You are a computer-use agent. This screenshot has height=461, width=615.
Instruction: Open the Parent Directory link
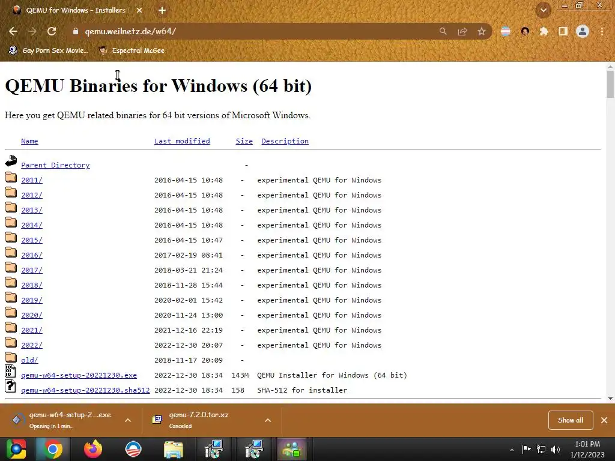click(x=55, y=165)
